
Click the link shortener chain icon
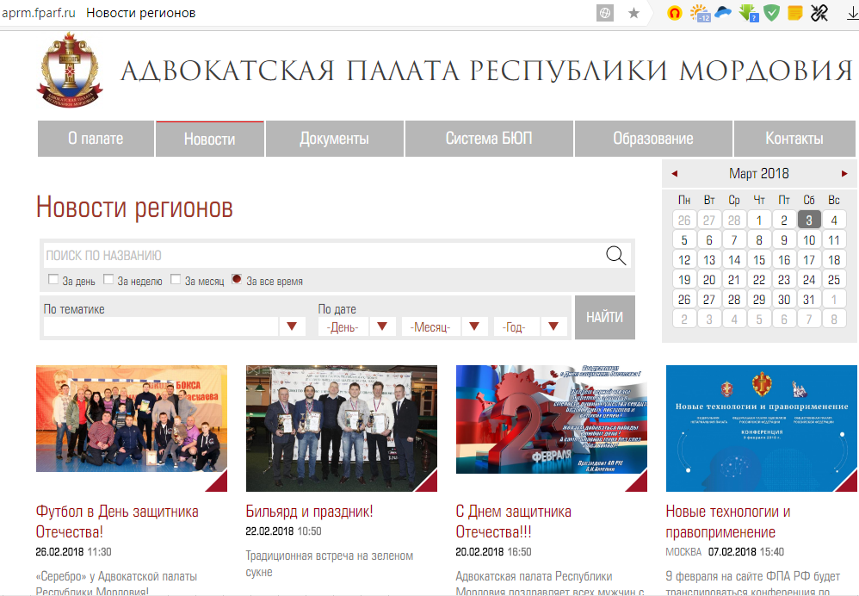click(819, 13)
